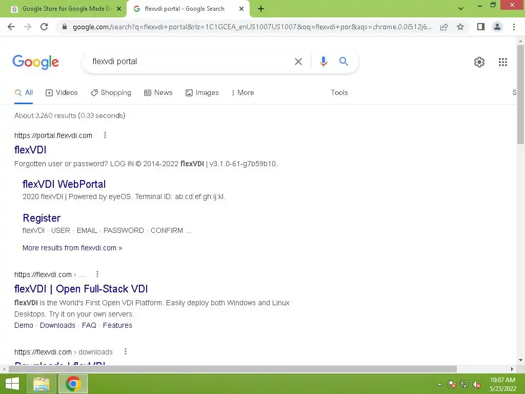
Task: Open options for the flexvdi.com result
Action: 97,274
